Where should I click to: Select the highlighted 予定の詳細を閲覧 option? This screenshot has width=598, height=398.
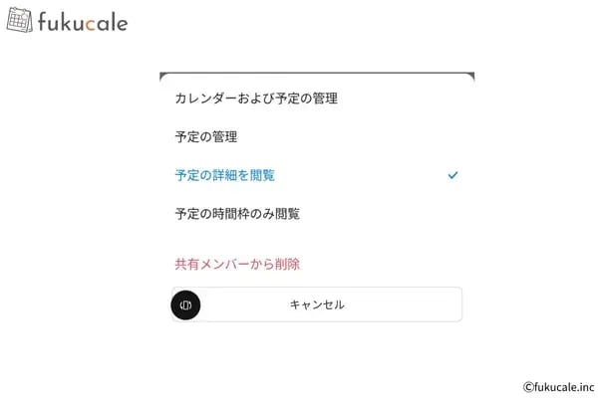(x=317, y=175)
